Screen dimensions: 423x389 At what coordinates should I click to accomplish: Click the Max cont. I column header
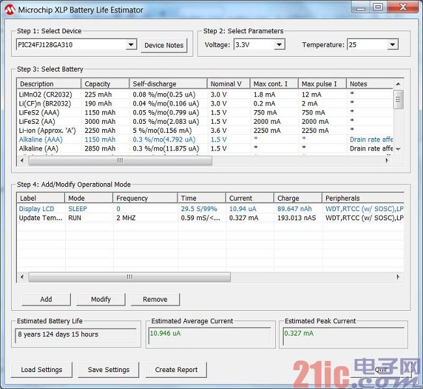[274, 84]
